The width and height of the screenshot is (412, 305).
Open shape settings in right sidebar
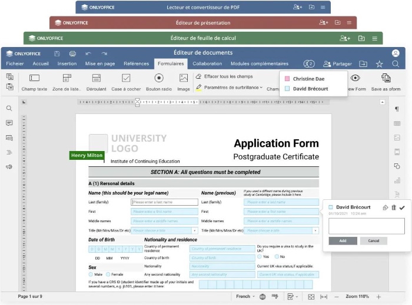[x=397, y=166]
